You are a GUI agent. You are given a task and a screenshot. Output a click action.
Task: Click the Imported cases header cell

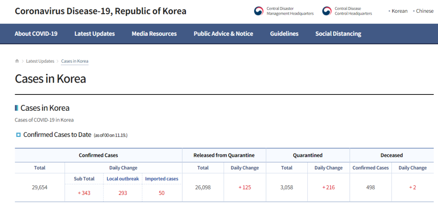[161, 179]
